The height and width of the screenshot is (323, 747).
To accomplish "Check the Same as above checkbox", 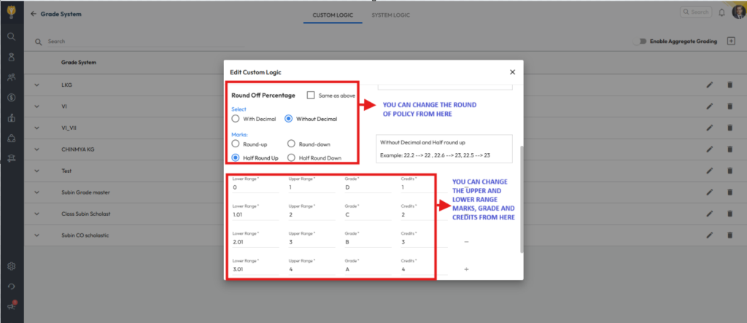I will click(311, 95).
